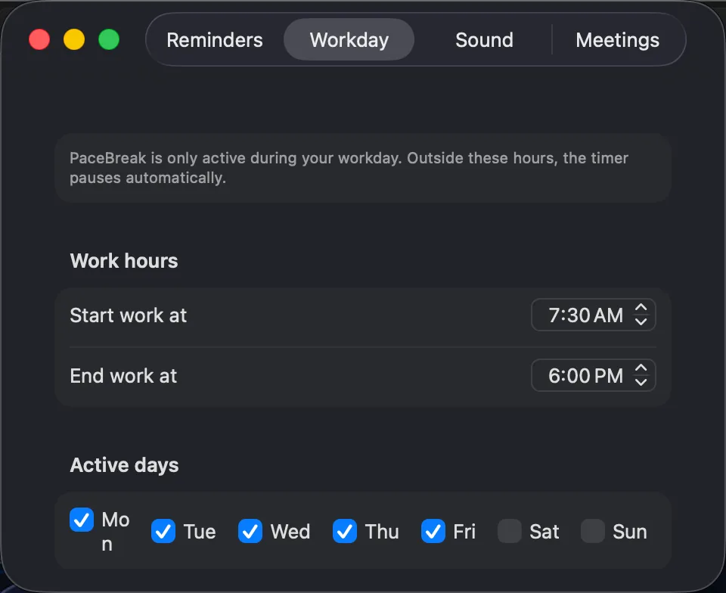Viewport: 726px width, 593px height.
Task: Increase end time with up stepper arrow
Action: pyautogui.click(x=641, y=368)
